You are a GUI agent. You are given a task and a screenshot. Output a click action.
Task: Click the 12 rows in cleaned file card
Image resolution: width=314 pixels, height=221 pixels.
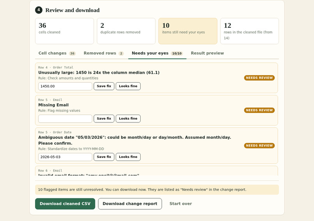[249, 31]
